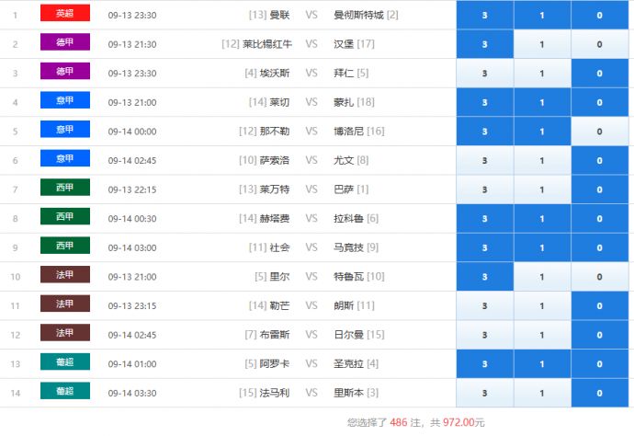Image resolution: width=634 pixels, height=436 pixels.
Task: Click the 法甲 badge in the 布雷斯 row
Action: coord(65,333)
